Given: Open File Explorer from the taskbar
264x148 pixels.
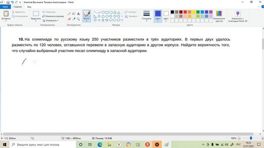Looking at the screenshot, I should (x=109, y=144).
